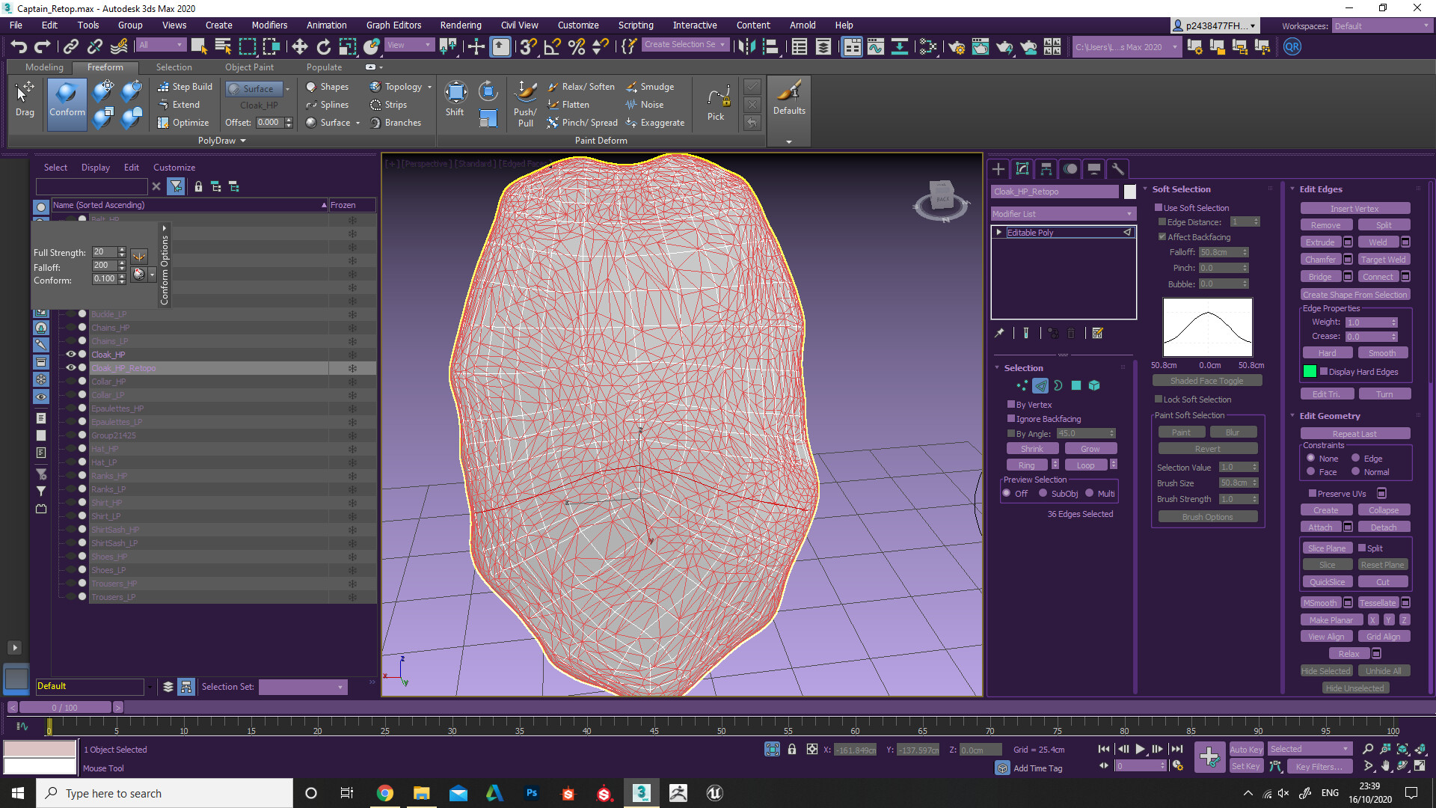Click the Play Animation button
This screenshot has height=808, width=1436.
pos(1140,749)
